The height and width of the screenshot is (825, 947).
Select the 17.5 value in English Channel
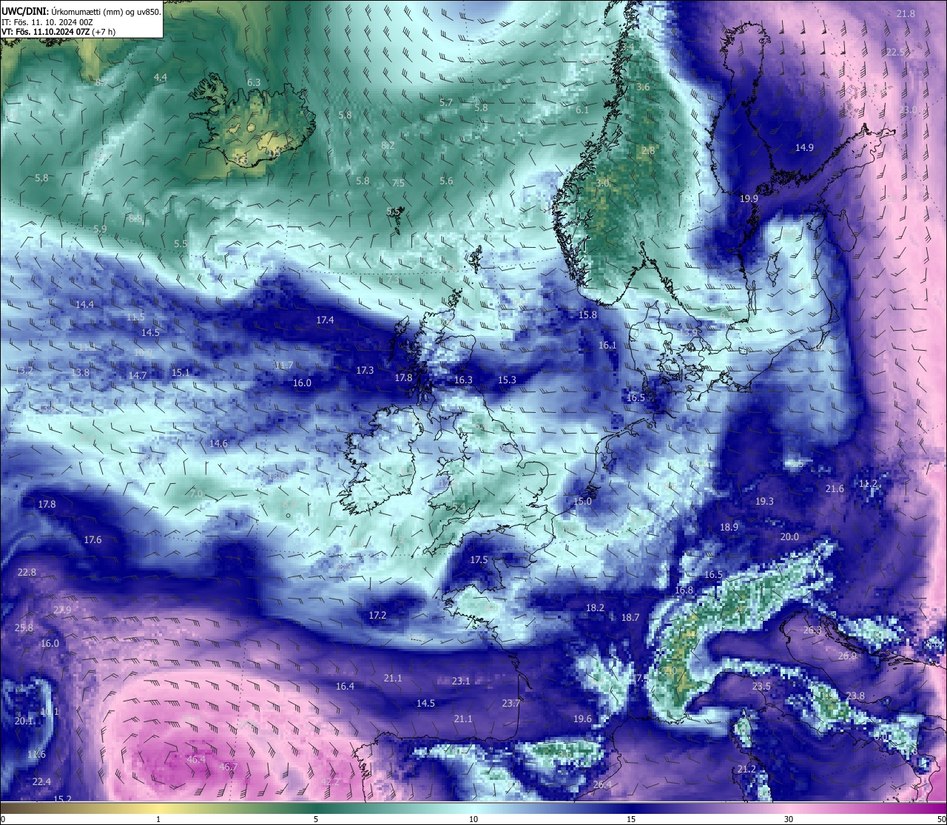point(479,560)
